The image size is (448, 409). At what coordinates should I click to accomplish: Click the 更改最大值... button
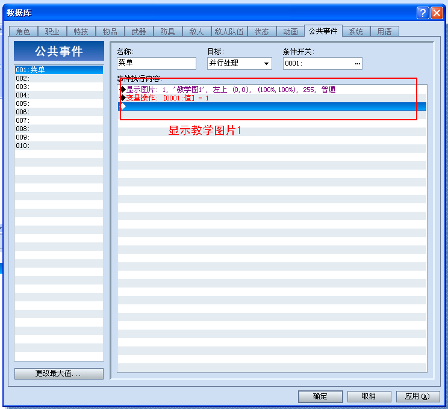(59, 374)
